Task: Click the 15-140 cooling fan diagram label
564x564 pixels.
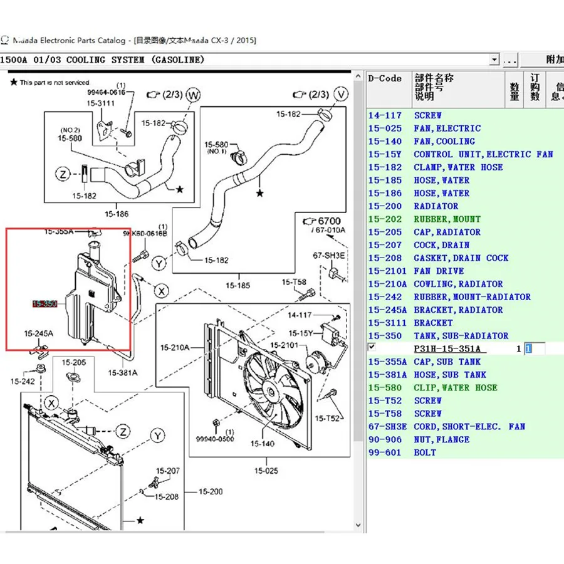Action: click(x=262, y=444)
